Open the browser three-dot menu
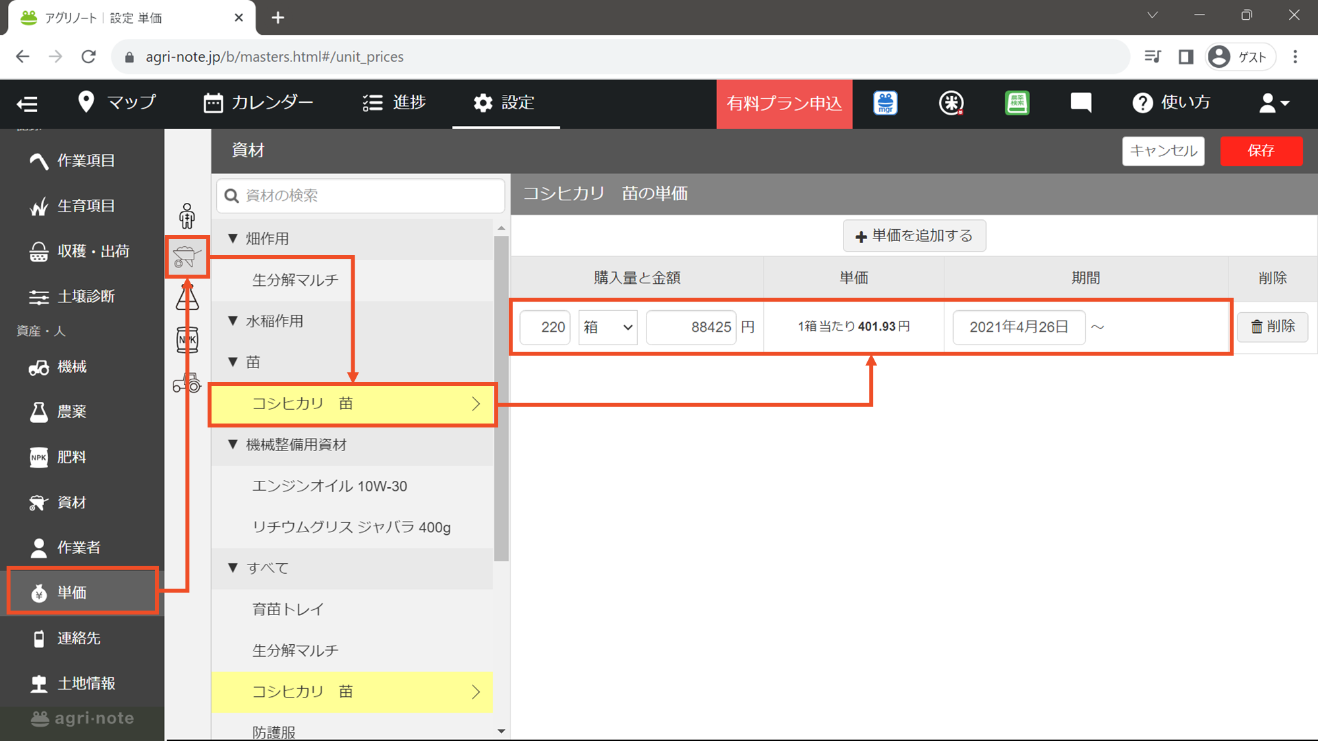 tap(1295, 57)
